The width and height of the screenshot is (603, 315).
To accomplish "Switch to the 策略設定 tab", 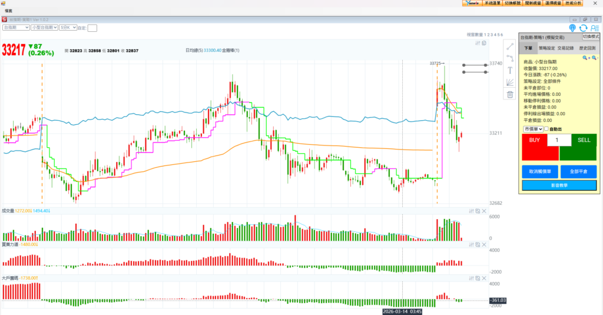I will [547, 48].
